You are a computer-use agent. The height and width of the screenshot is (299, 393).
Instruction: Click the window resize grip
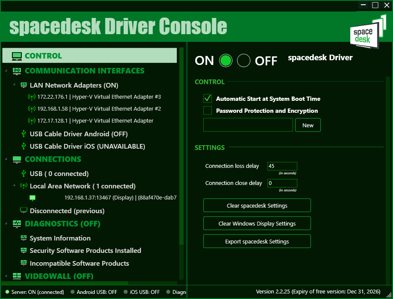[389, 295]
